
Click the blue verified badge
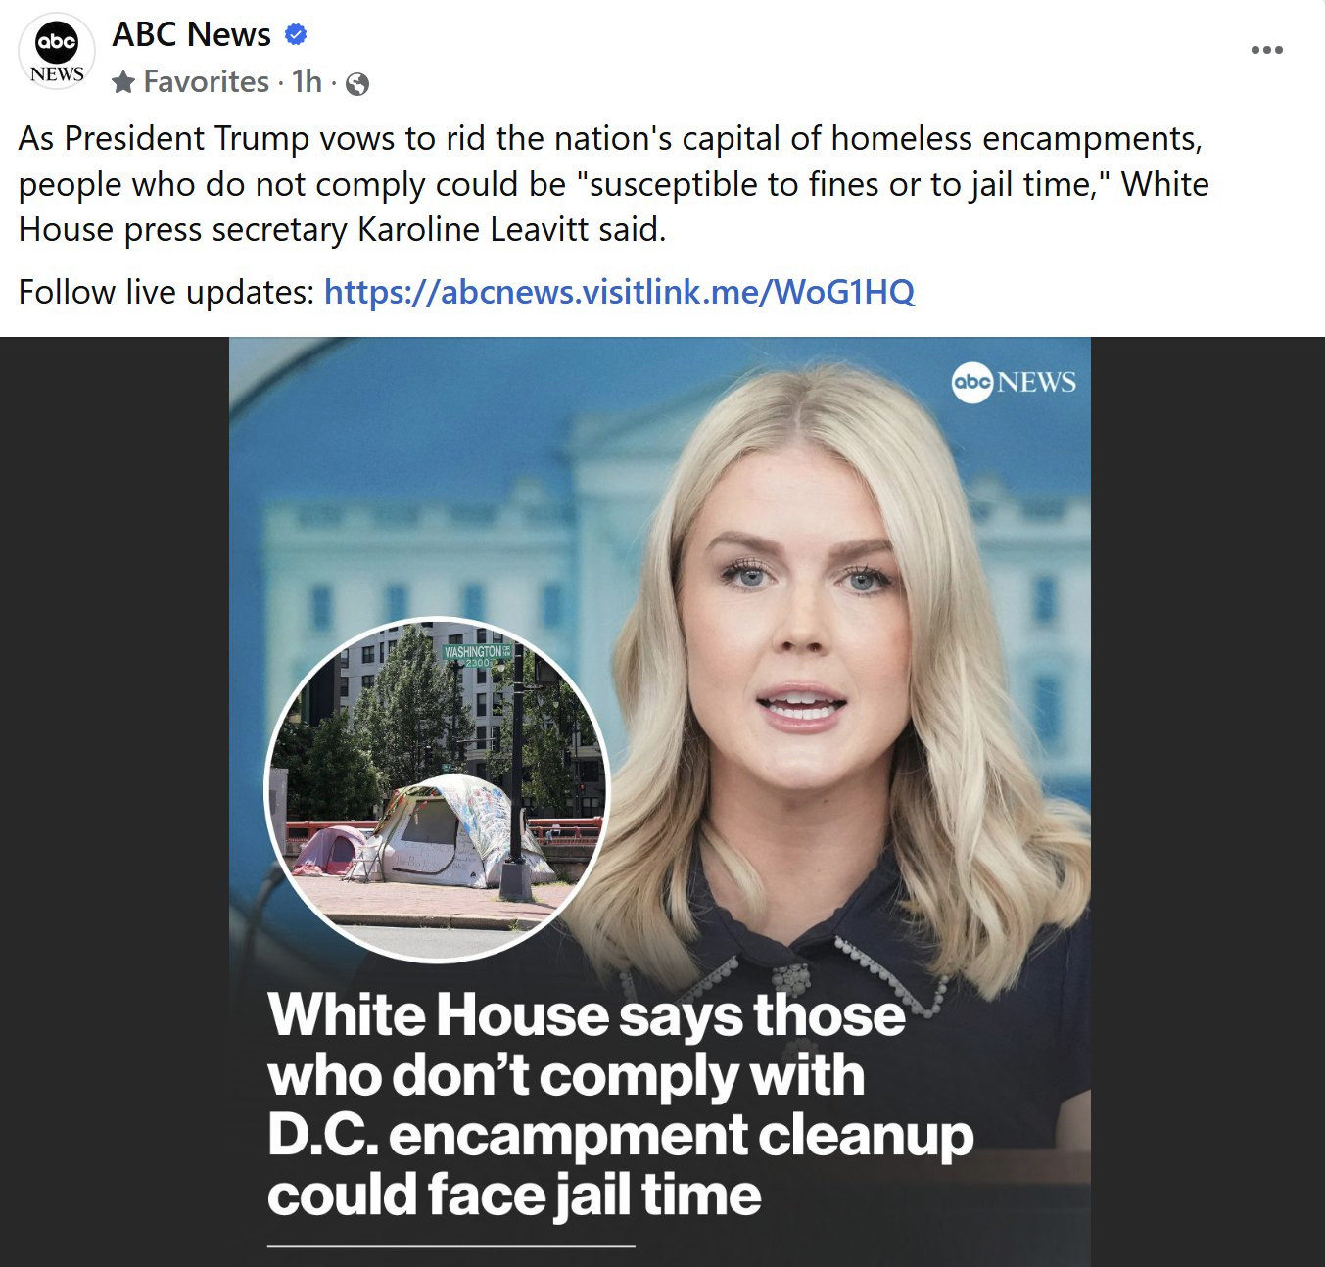click(x=296, y=35)
